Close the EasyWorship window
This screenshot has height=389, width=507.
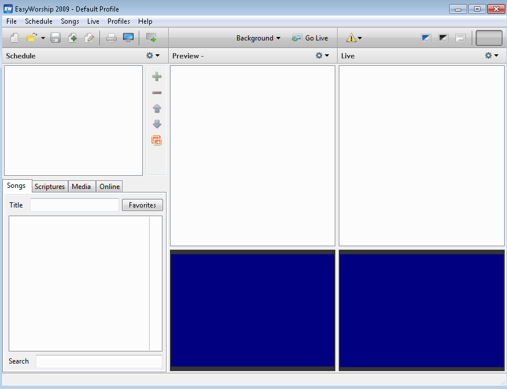[x=496, y=9]
